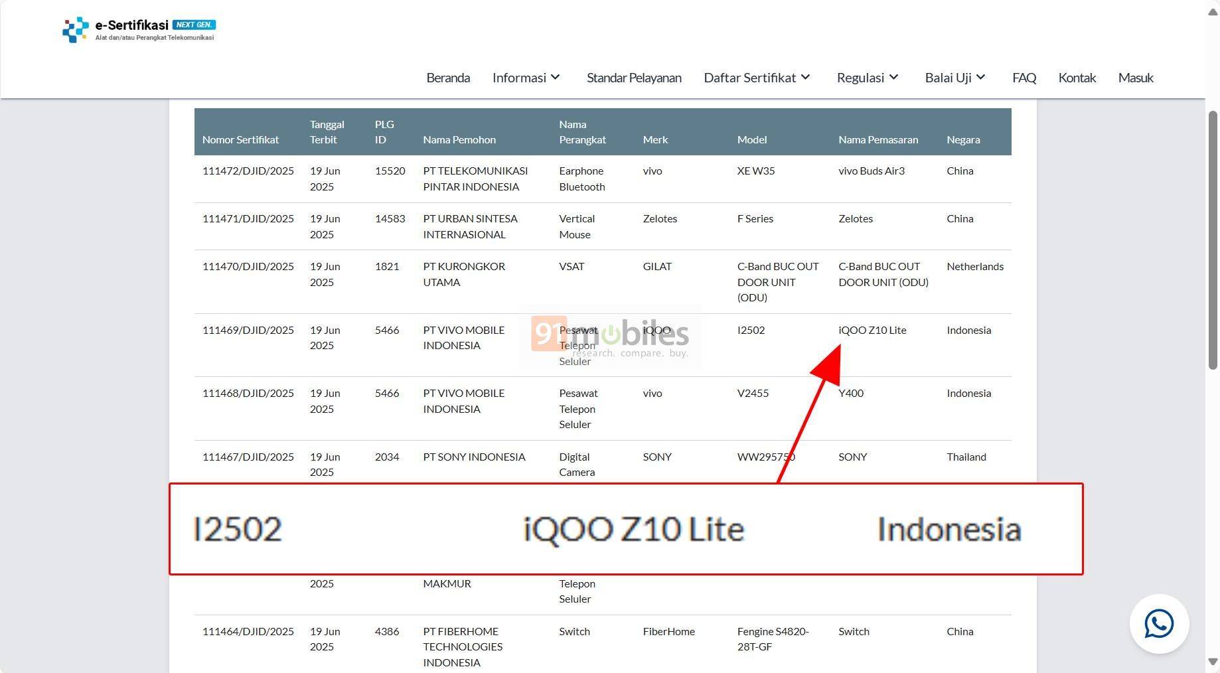Click the XE W35 model cell
Image resolution: width=1220 pixels, height=673 pixels.
(756, 171)
